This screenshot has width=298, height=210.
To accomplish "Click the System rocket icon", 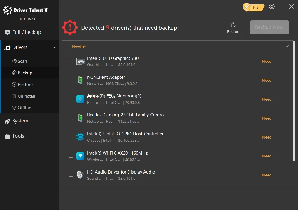I will pyautogui.click(x=7, y=121).
